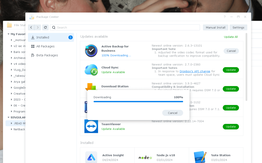Viewport: 262px width, 163px height.
Task: Expand _takeout folder in File Station
Action: (x=11, y=76)
